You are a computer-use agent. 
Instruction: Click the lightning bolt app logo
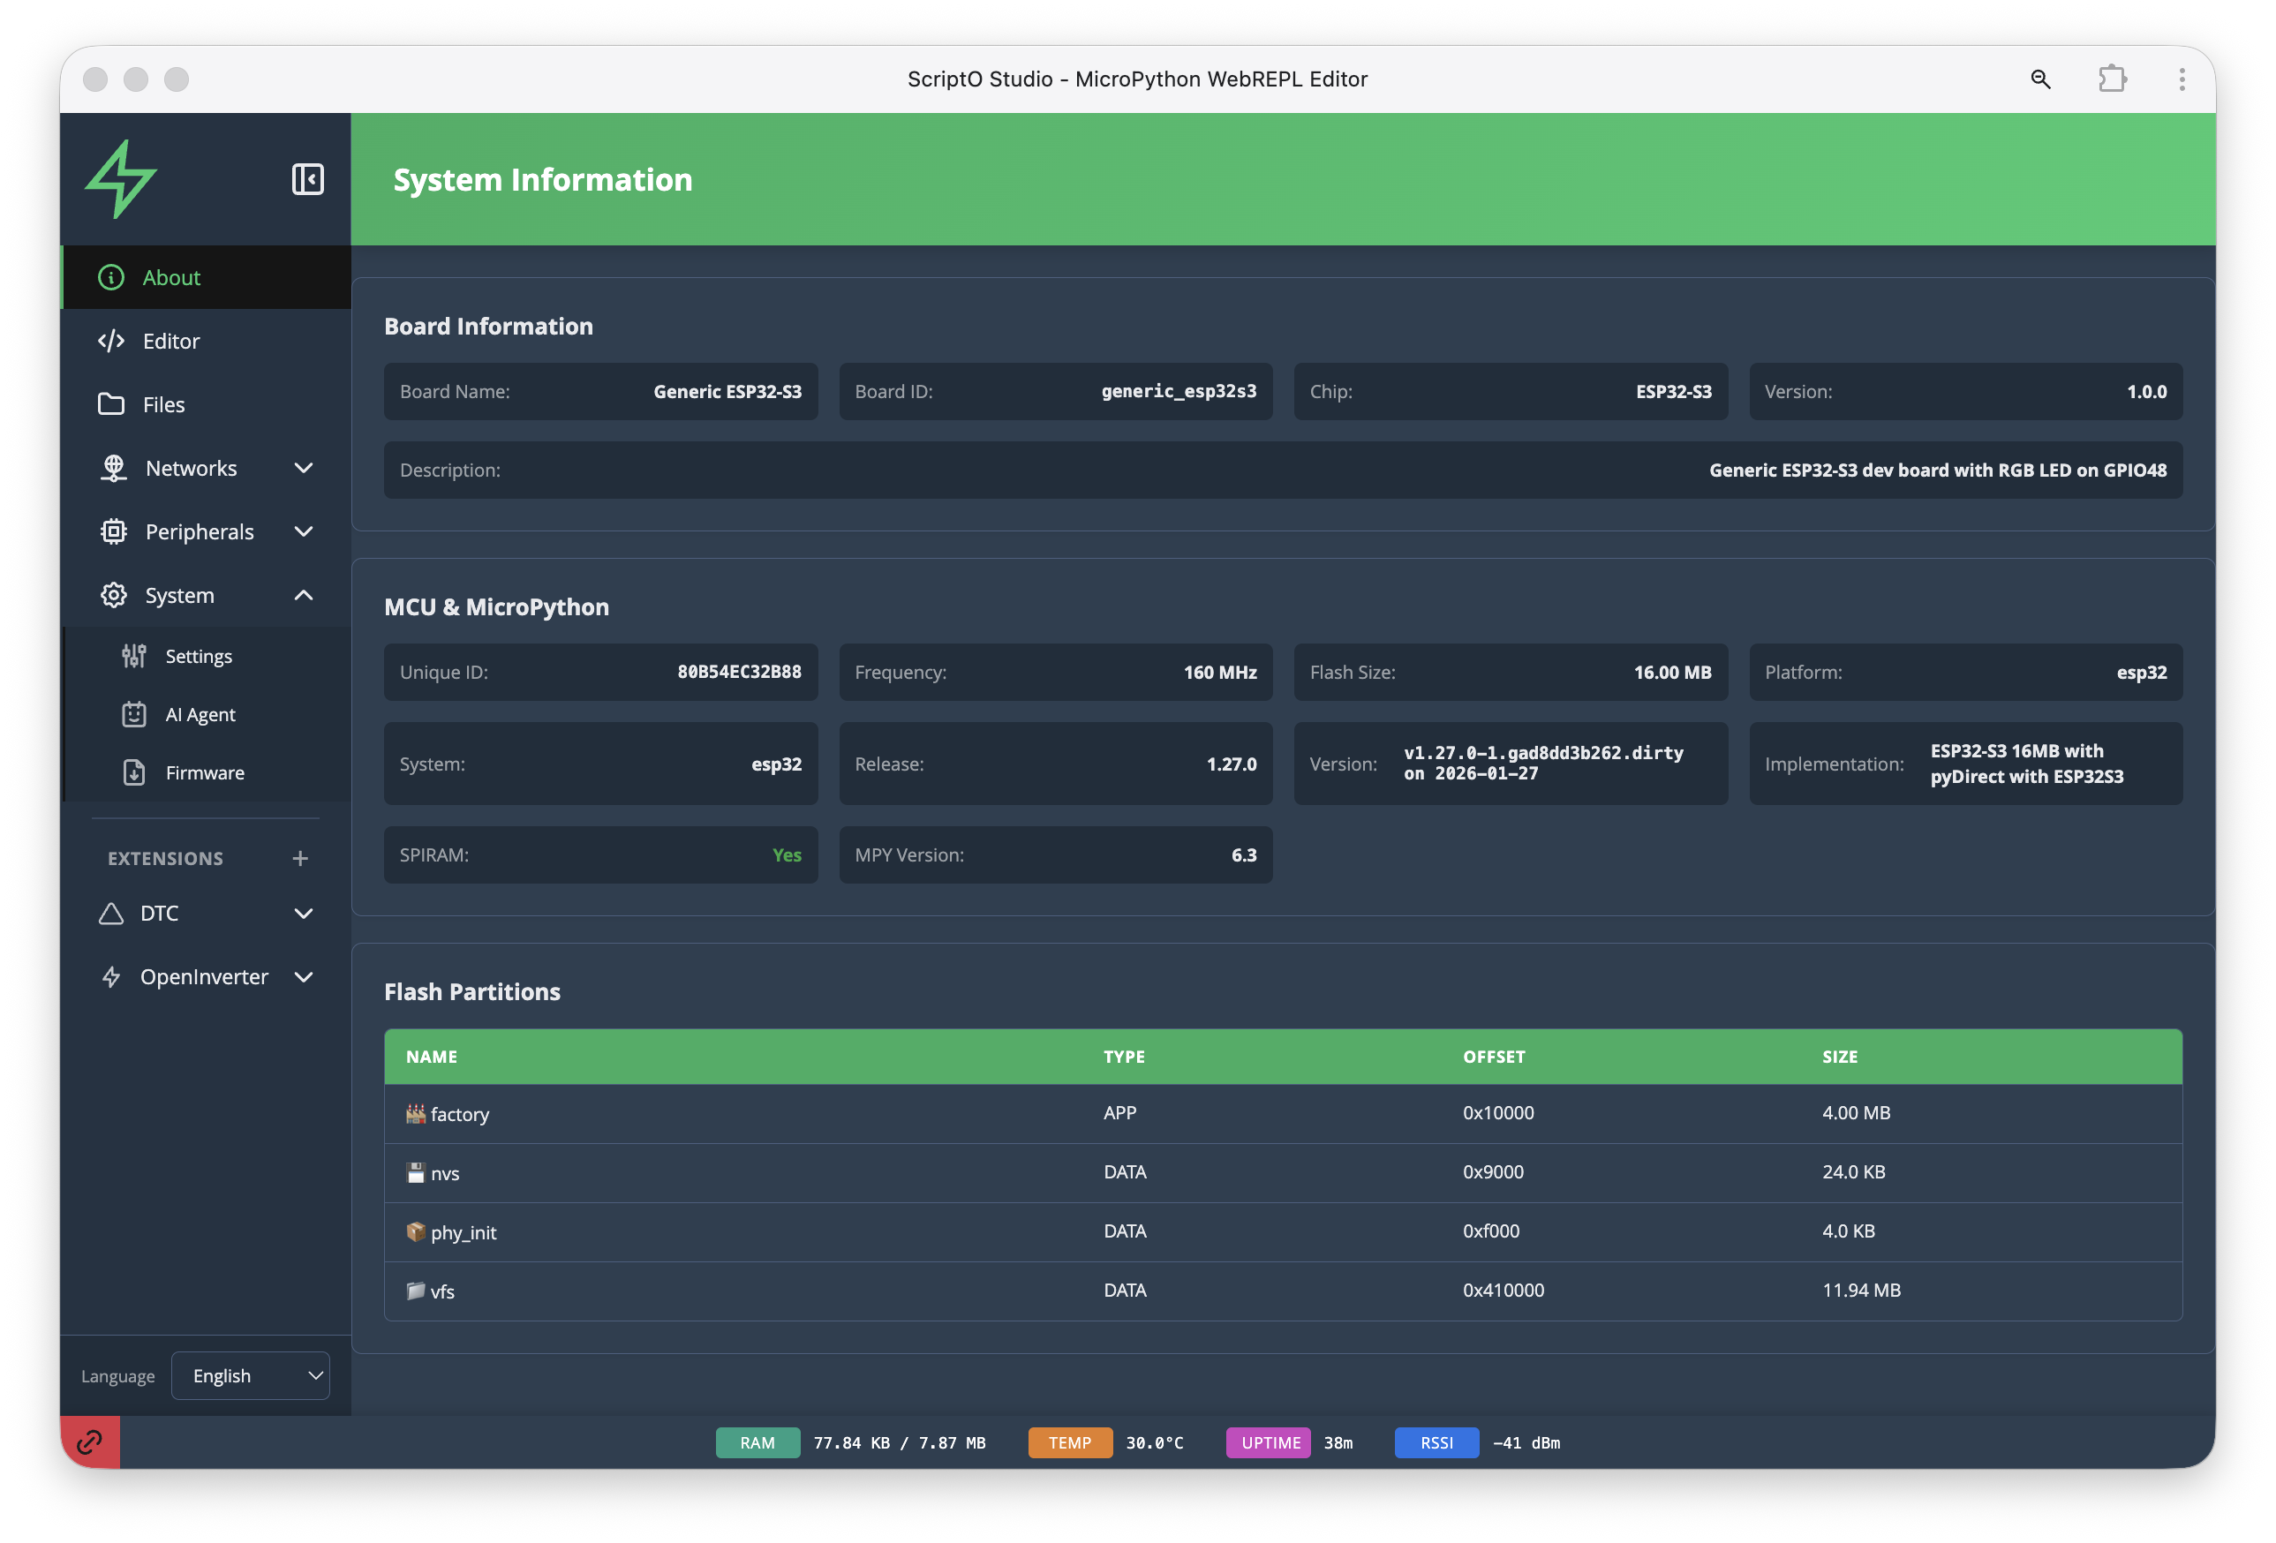click(122, 178)
